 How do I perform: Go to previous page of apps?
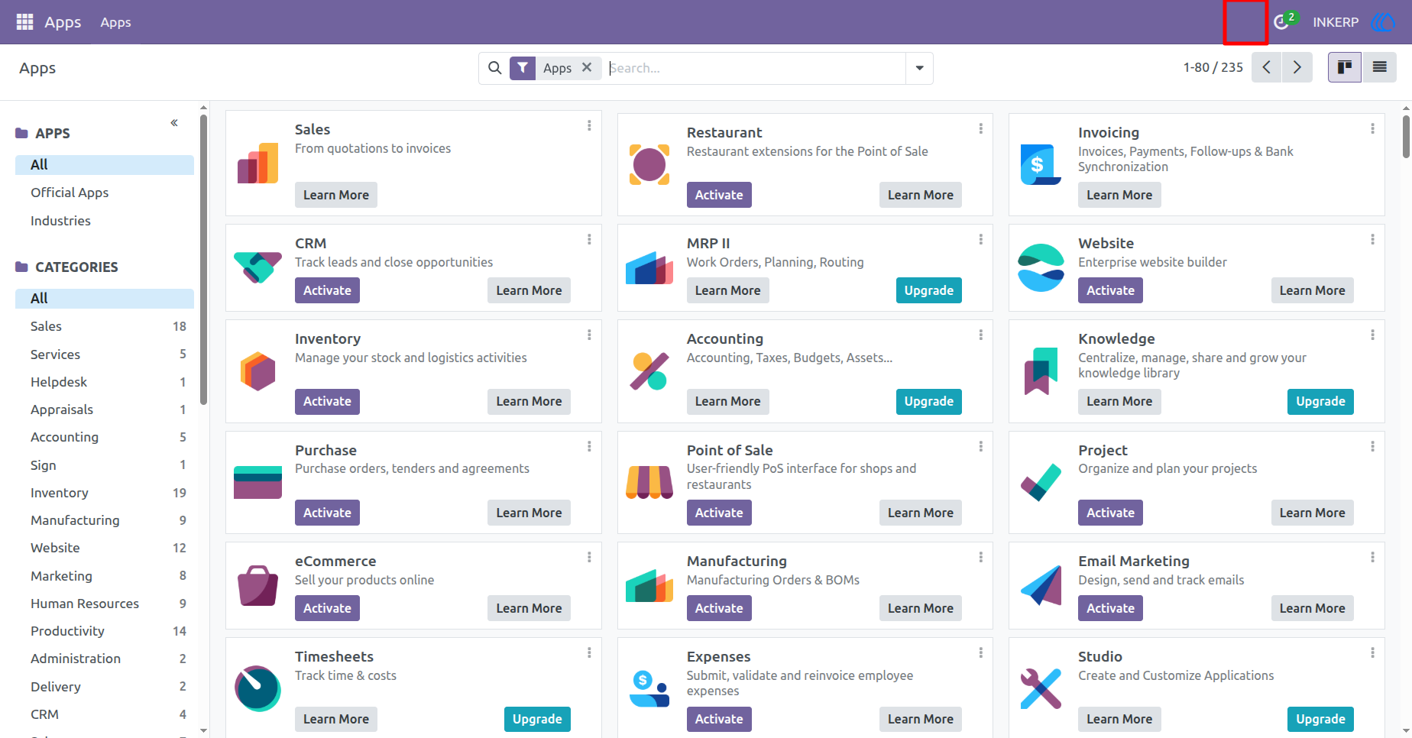coord(1267,67)
